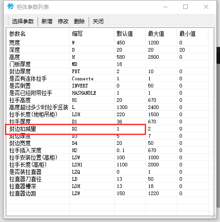Screen dimensions: 220x222
Task: Click 关闭 in the toolbar
Action: click(x=98, y=22)
